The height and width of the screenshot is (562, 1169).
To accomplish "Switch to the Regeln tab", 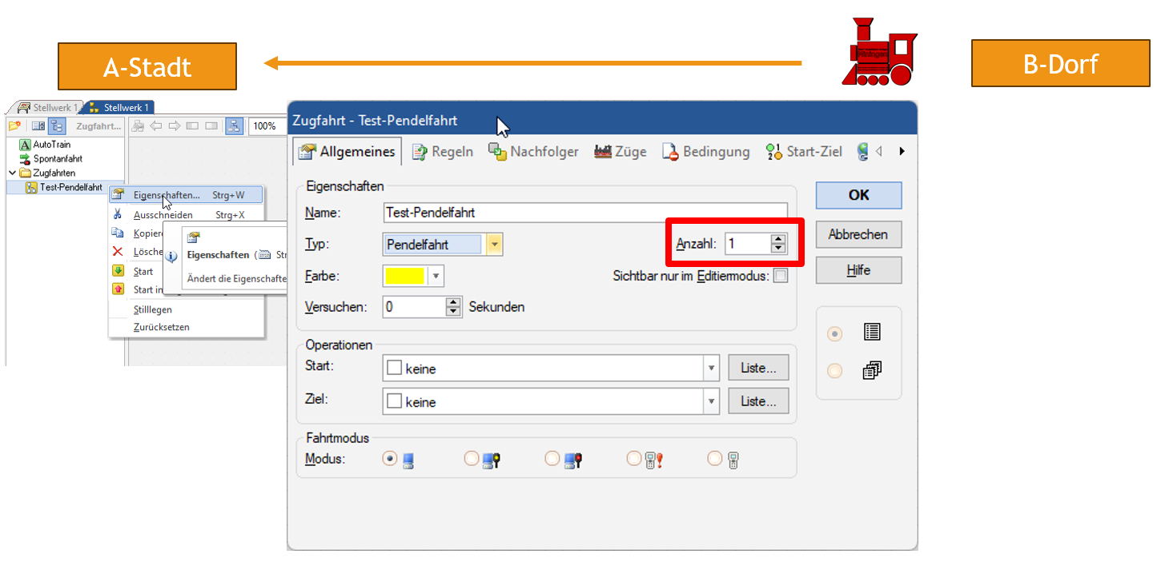I will tap(443, 152).
